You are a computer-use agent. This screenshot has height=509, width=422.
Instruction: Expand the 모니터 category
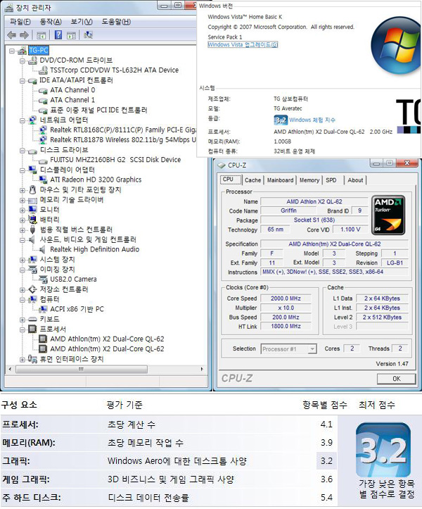[x=22, y=210]
